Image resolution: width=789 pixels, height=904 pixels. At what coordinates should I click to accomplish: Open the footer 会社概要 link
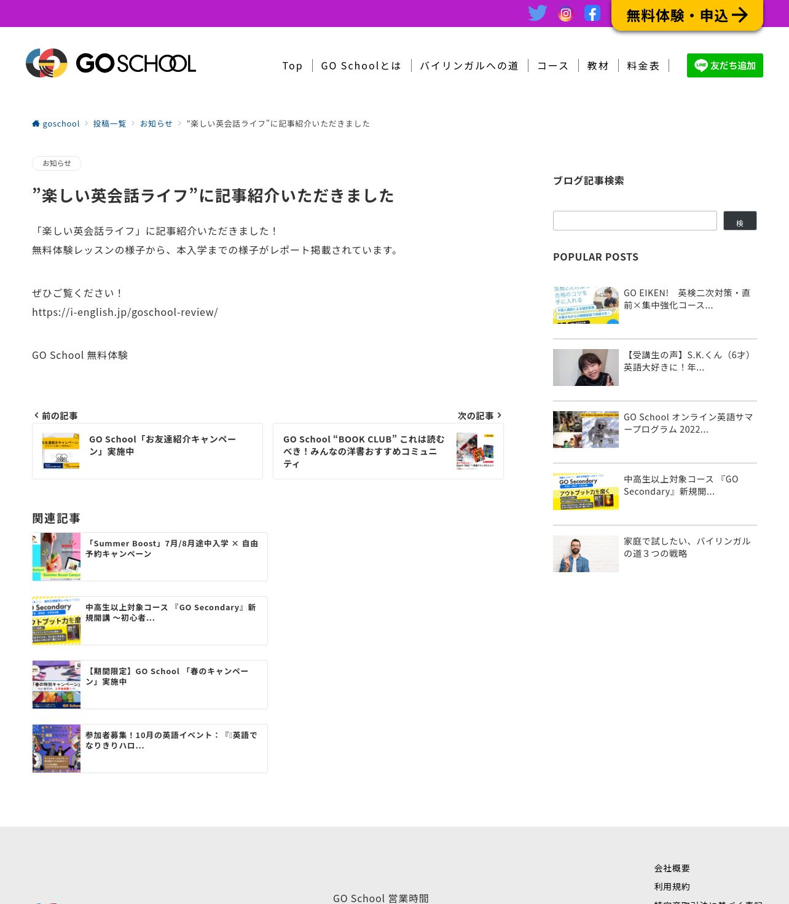pyautogui.click(x=672, y=868)
